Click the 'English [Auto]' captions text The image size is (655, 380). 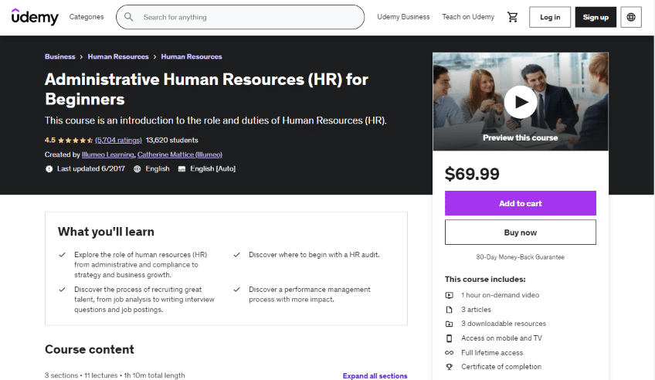(x=212, y=168)
